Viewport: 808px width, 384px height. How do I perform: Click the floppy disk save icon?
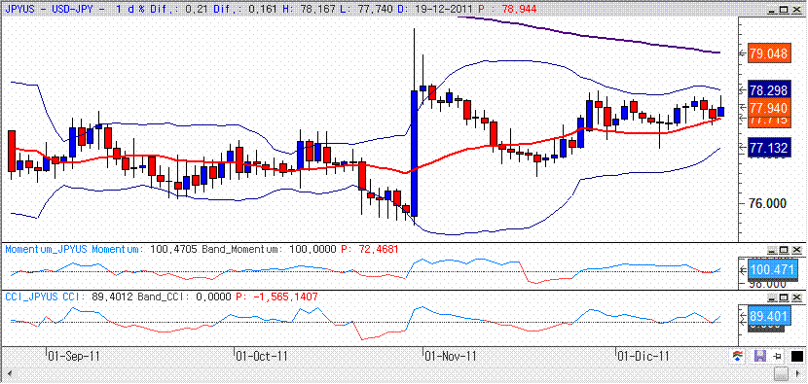click(x=759, y=356)
